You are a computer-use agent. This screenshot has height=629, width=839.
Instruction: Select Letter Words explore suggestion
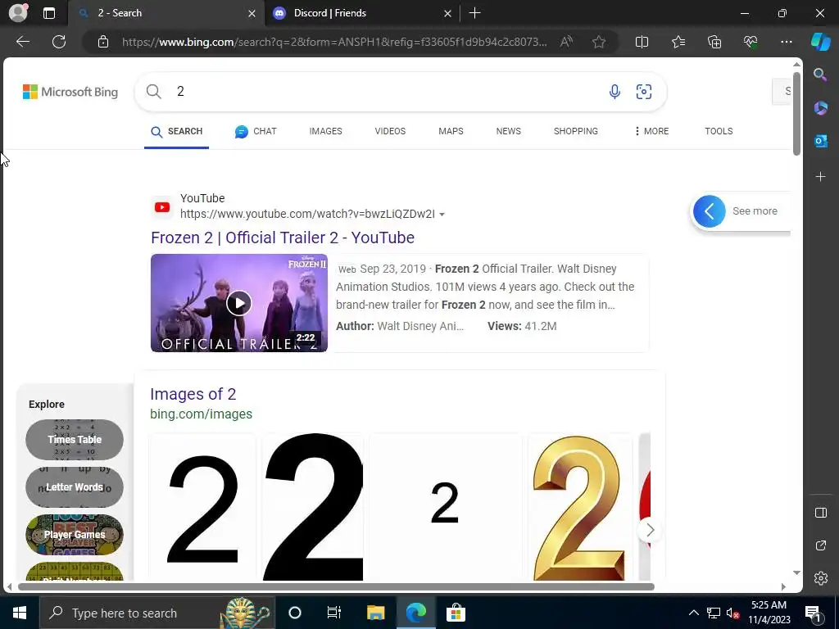(x=75, y=487)
